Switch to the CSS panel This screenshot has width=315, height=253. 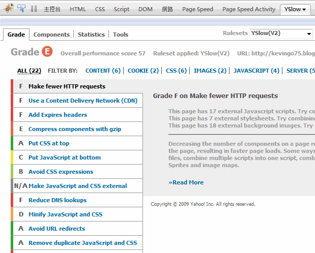[100, 9]
